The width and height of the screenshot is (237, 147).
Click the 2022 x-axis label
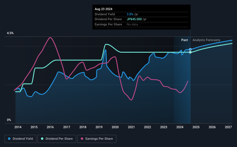[x=148, y=127]
